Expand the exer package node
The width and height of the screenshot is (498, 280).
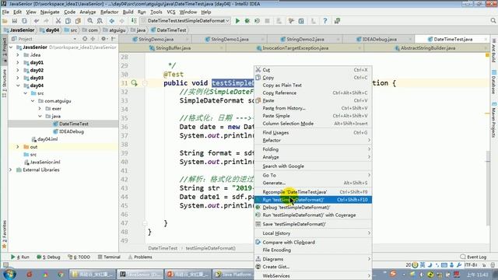[40, 109]
